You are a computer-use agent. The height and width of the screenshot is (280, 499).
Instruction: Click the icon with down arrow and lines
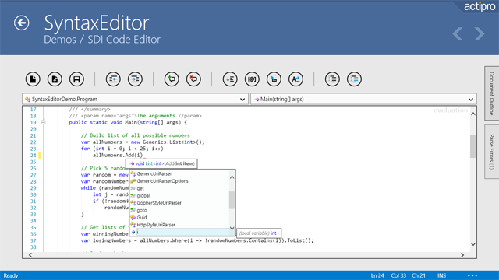(230, 79)
